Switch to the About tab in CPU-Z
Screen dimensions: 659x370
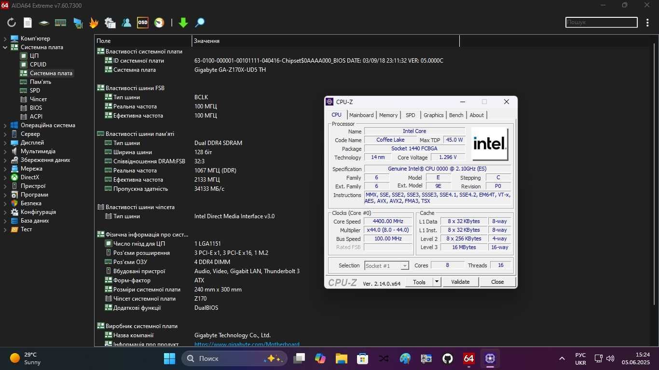coord(477,115)
